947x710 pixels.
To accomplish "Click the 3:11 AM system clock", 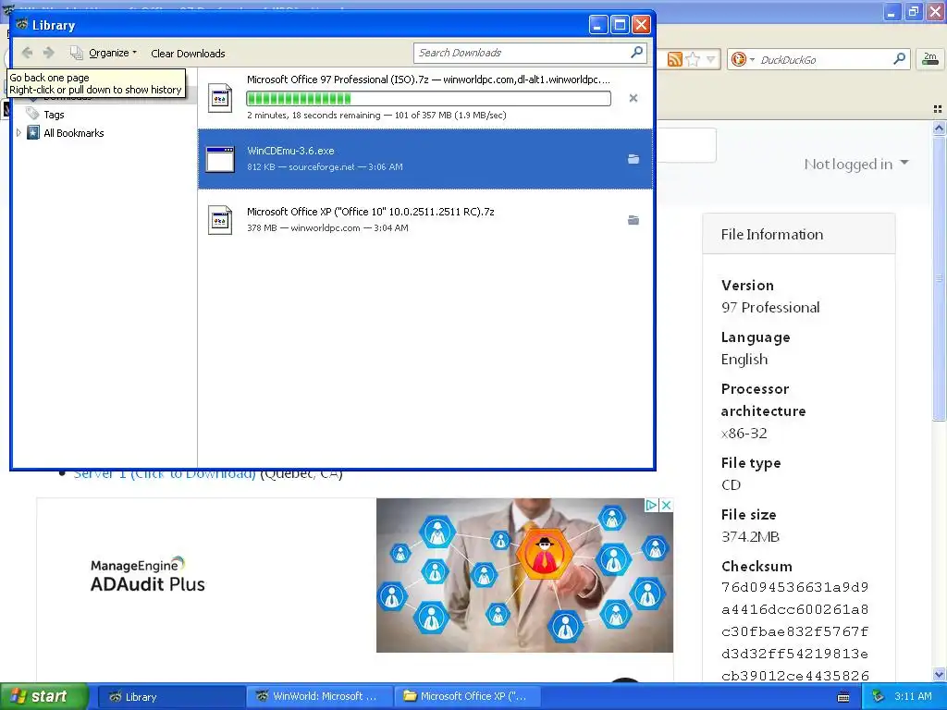I will [x=913, y=696].
